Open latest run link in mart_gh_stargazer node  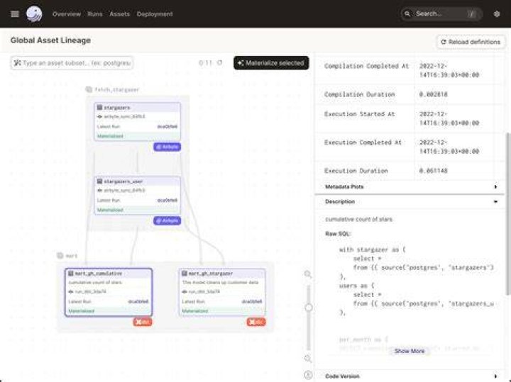[251, 302]
